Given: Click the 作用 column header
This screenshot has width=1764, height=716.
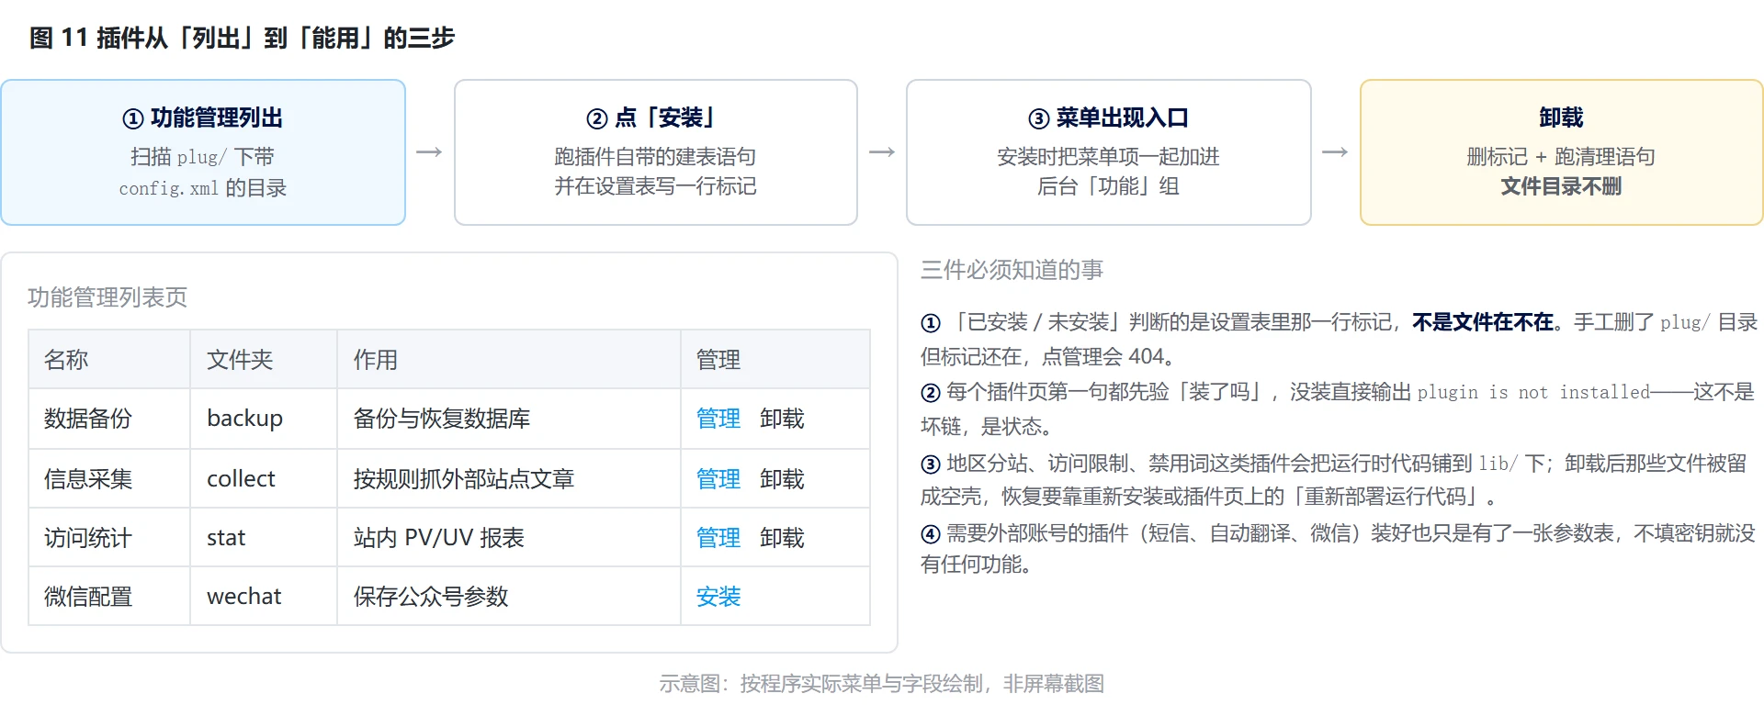Looking at the screenshot, I should pos(509,360).
